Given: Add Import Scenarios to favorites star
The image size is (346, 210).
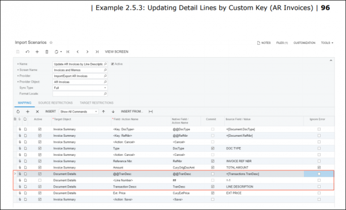Looking at the screenshot, I should click(51, 42).
